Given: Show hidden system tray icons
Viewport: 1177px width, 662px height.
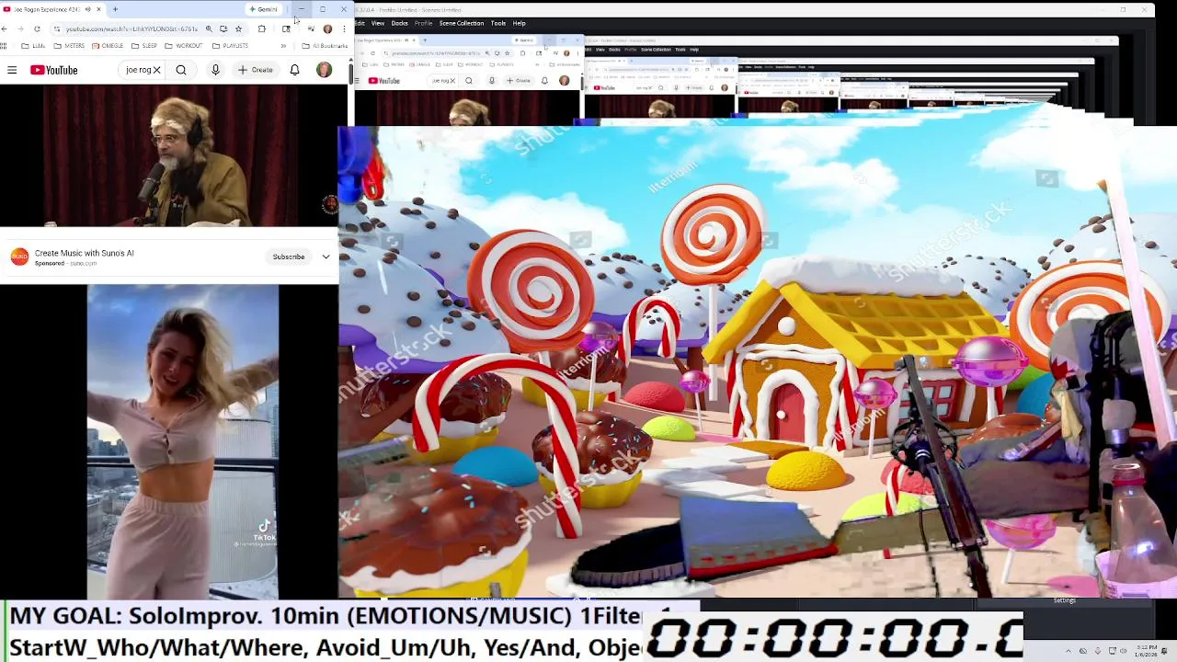Looking at the screenshot, I should point(1068,651).
